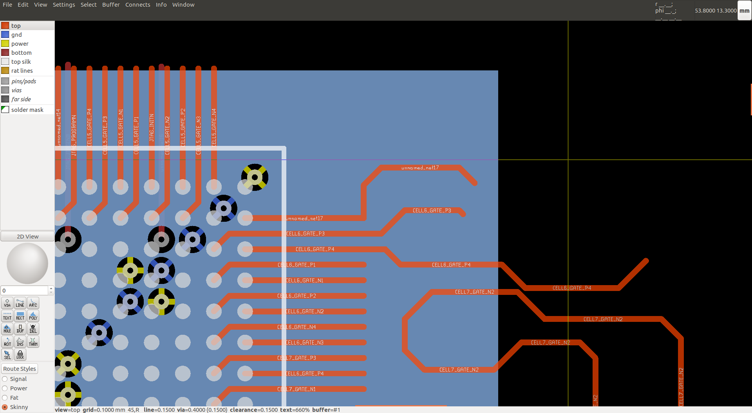Select the ARC tool
This screenshot has width=752, height=413.
click(33, 303)
